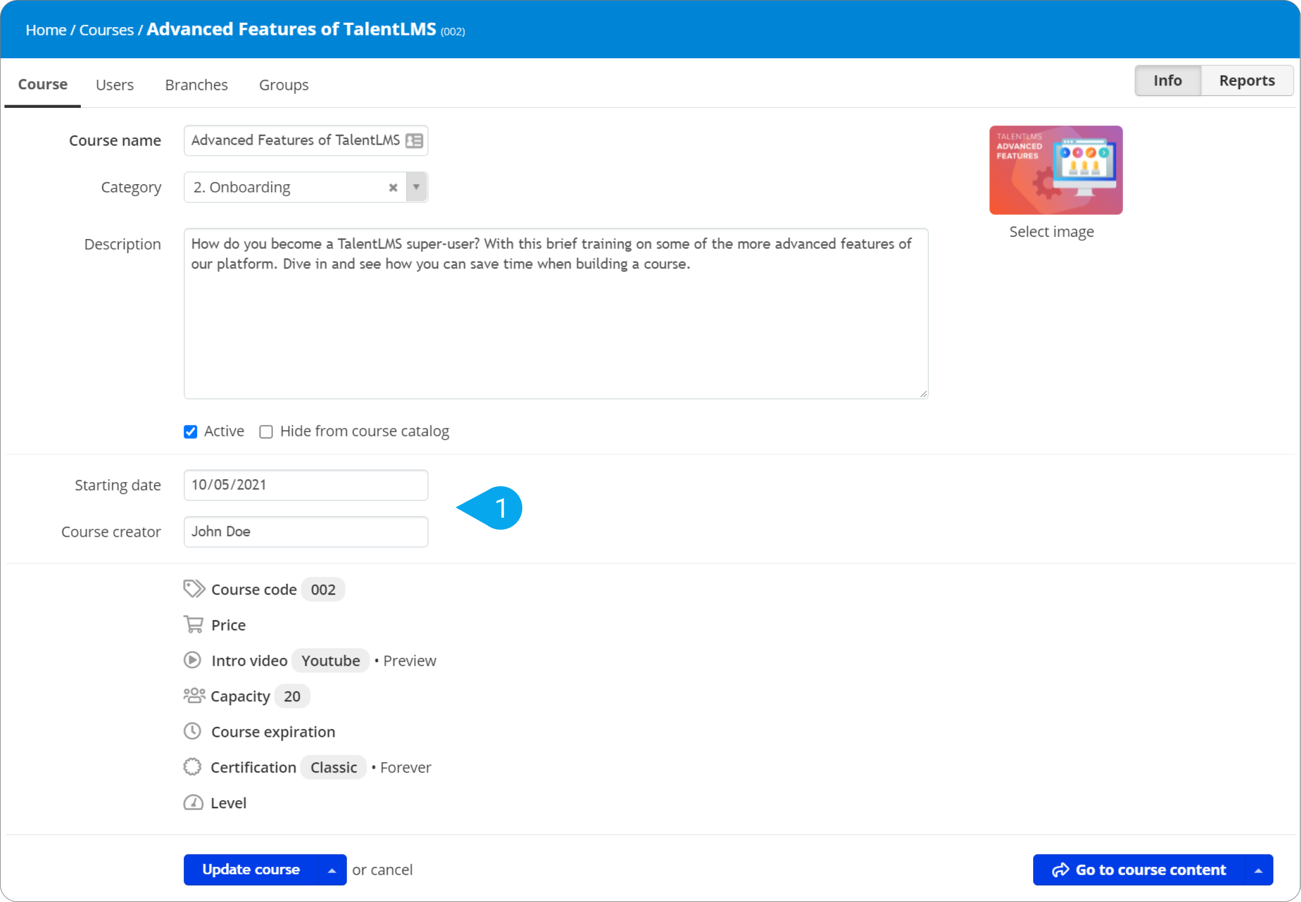Click the Level gauge icon
Image resolution: width=1301 pixels, height=902 pixels.
pos(193,803)
